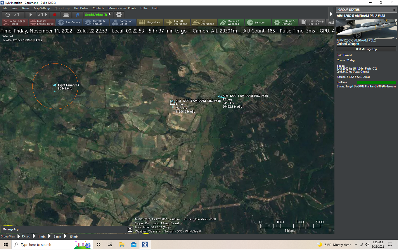Click the red record button

point(55,15)
